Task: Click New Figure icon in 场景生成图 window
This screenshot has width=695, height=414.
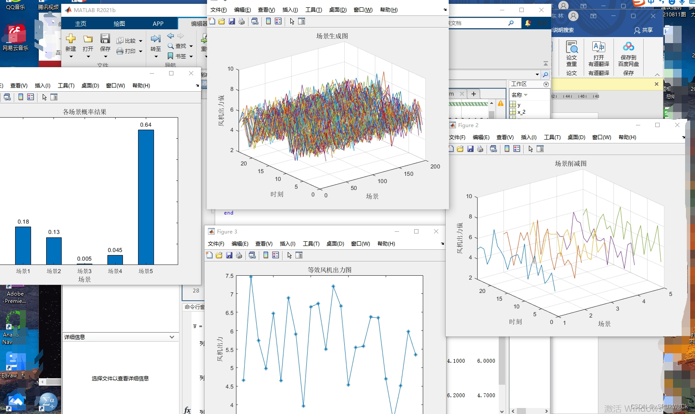Action: 212,21
